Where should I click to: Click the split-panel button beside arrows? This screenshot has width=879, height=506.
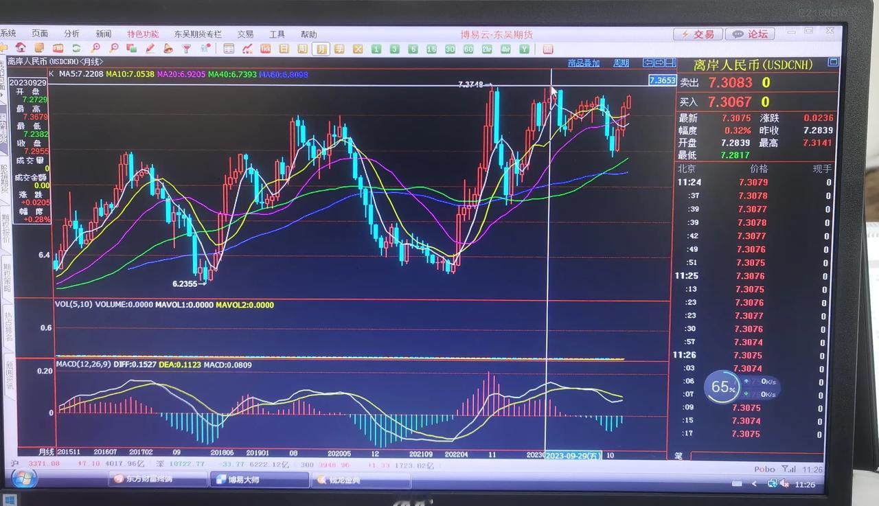(x=670, y=62)
